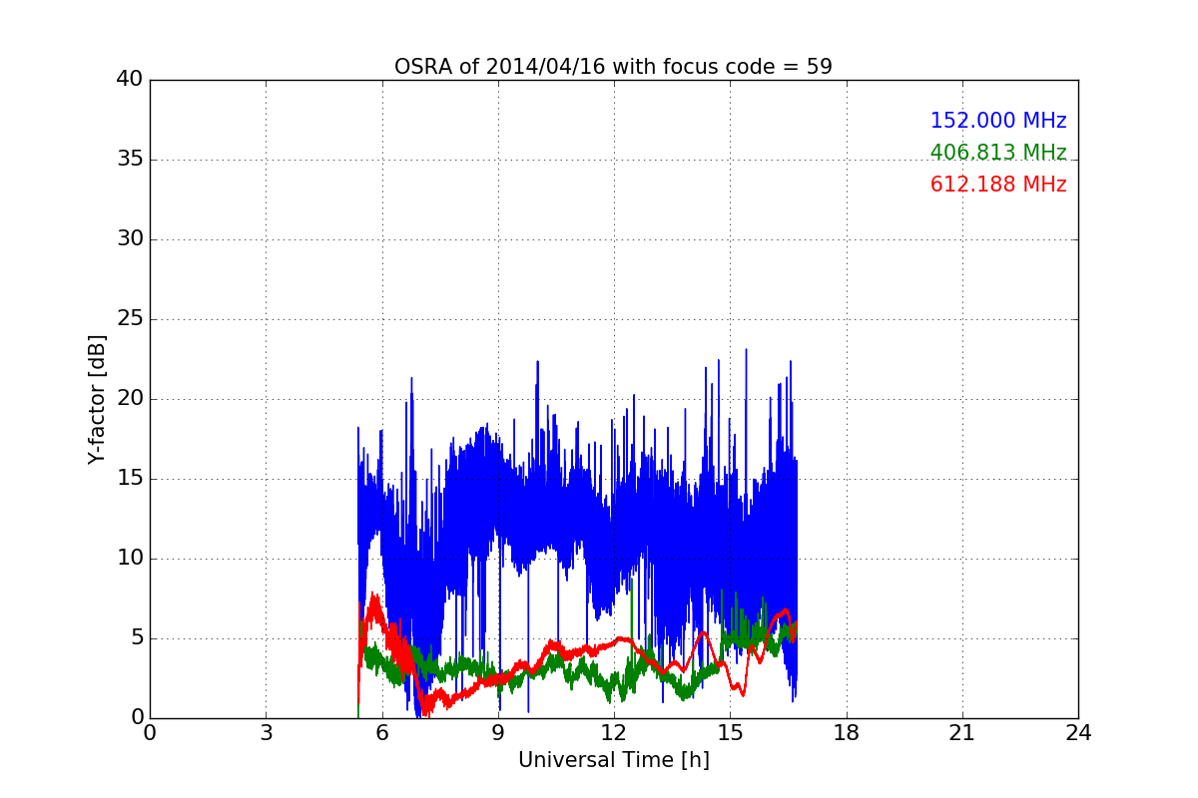Click the x-axis tick label 18
Screen dimensions: 1198x798
[846, 733]
